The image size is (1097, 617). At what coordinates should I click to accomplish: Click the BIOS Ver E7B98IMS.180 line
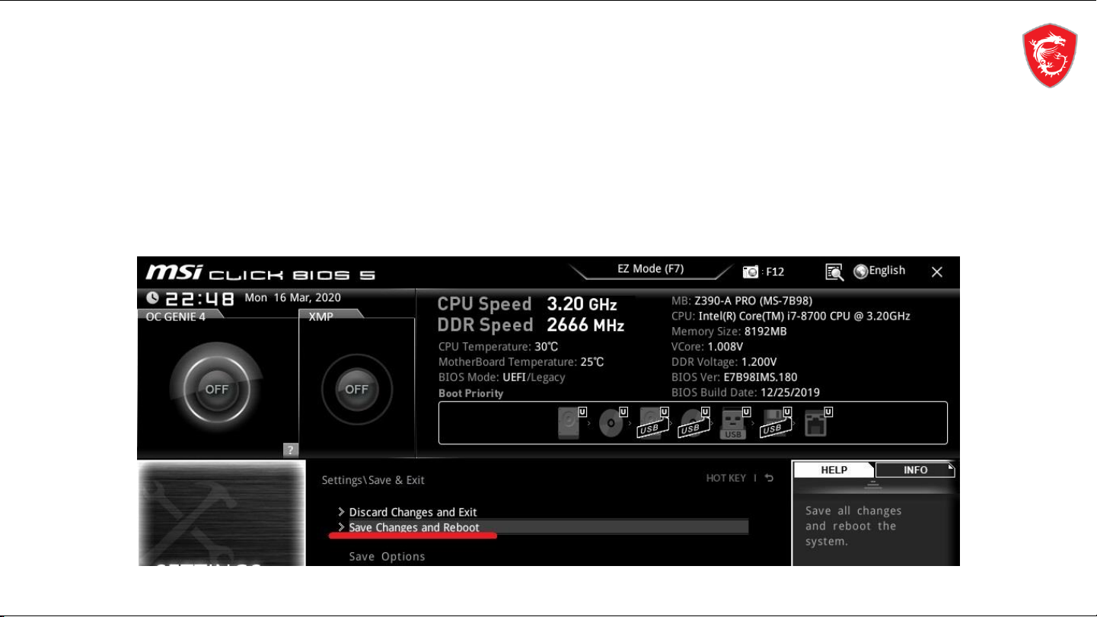tap(735, 377)
